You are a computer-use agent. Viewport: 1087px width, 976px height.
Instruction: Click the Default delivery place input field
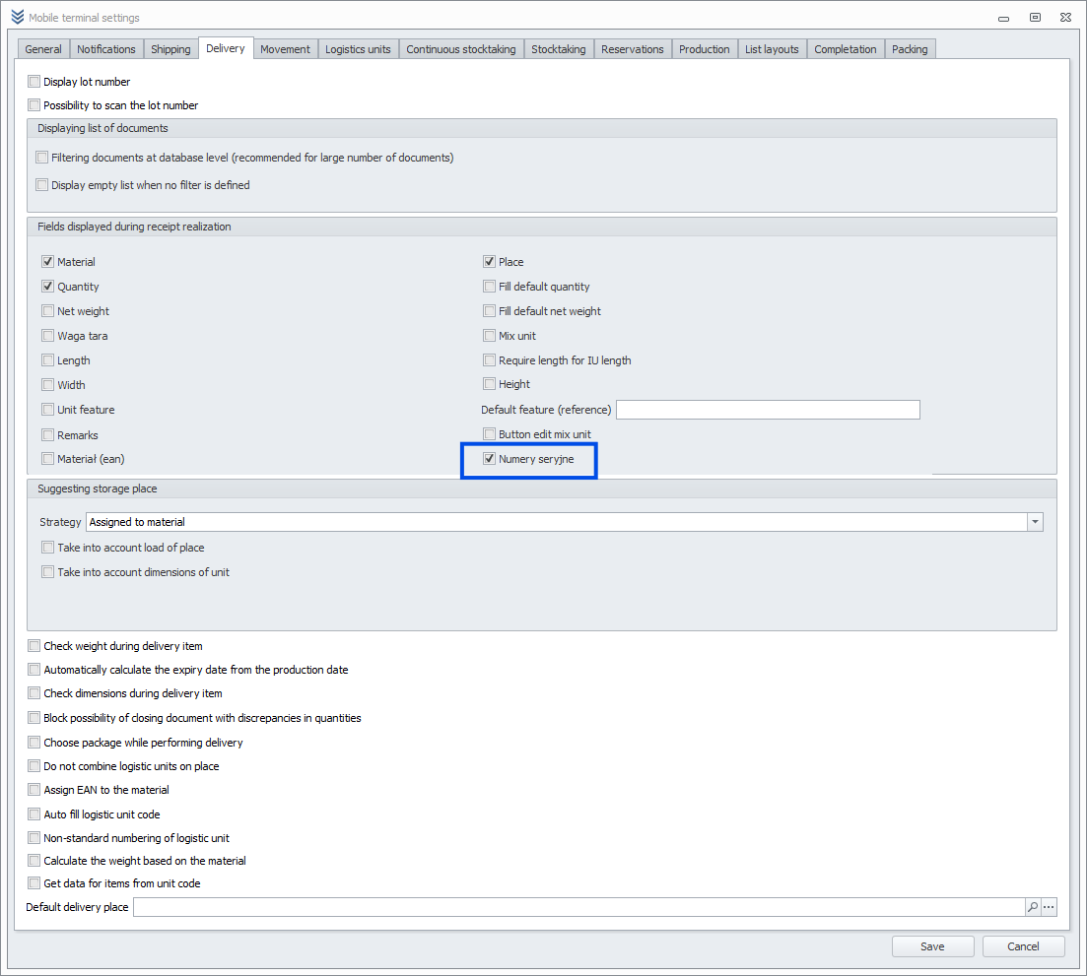point(578,907)
